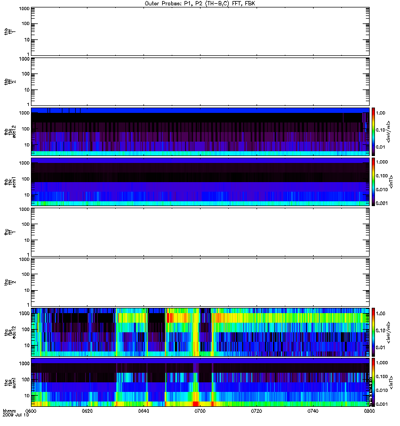Click inside the thb fbk edc12 spectrogram

click(x=200, y=132)
